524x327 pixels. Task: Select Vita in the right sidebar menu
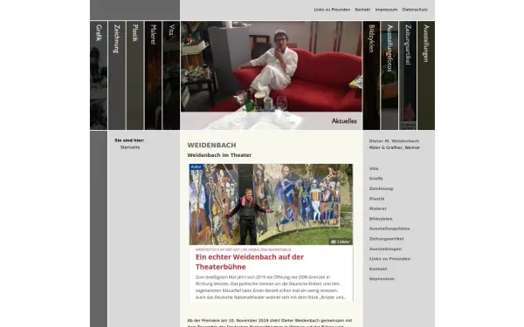pyautogui.click(x=374, y=169)
